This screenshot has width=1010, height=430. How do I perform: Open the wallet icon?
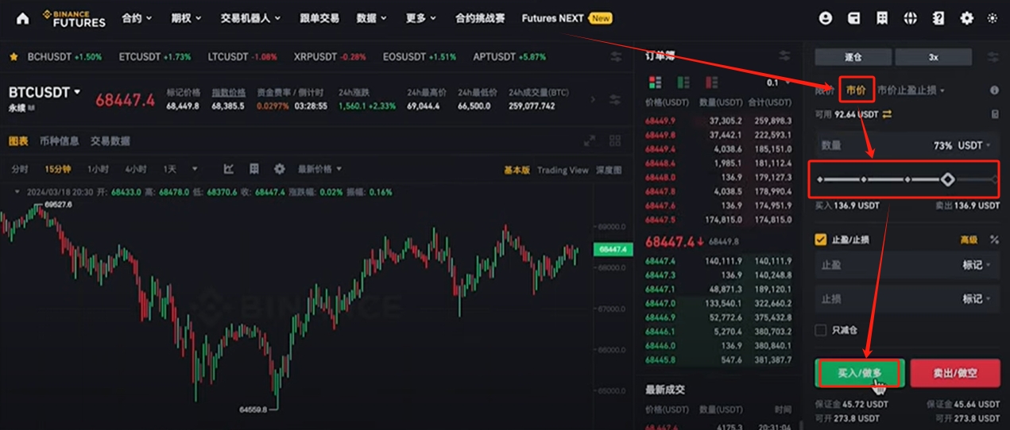(853, 18)
